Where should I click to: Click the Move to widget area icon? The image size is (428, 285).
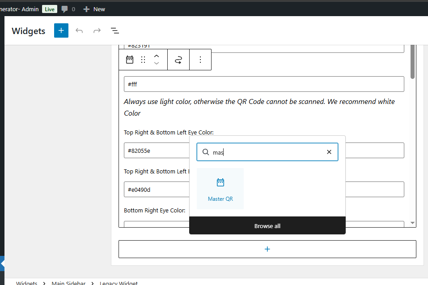[178, 60]
